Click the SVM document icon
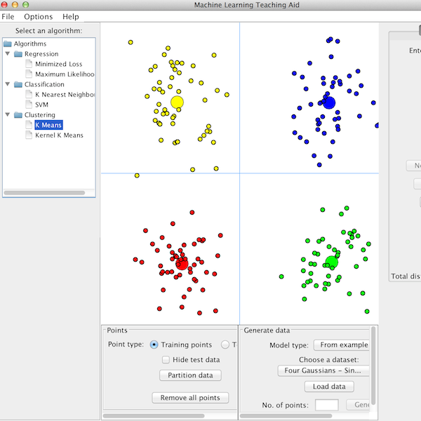421x421 pixels. pos(29,105)
